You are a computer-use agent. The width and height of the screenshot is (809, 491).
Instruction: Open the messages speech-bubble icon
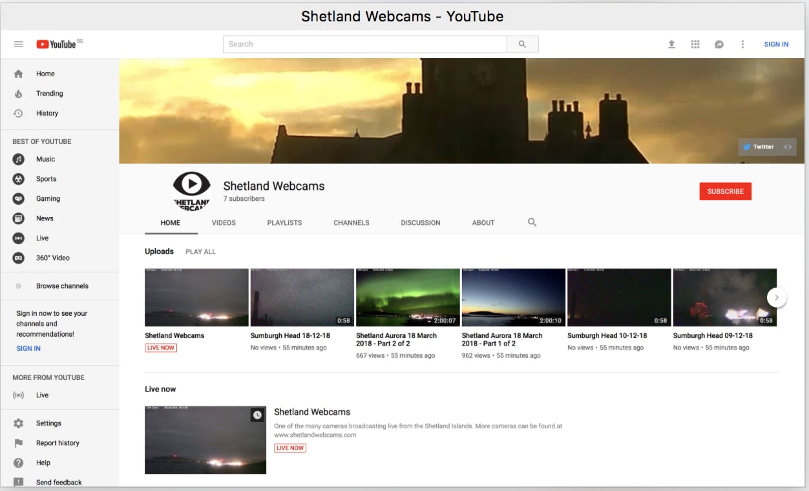(x=719, y=44)
